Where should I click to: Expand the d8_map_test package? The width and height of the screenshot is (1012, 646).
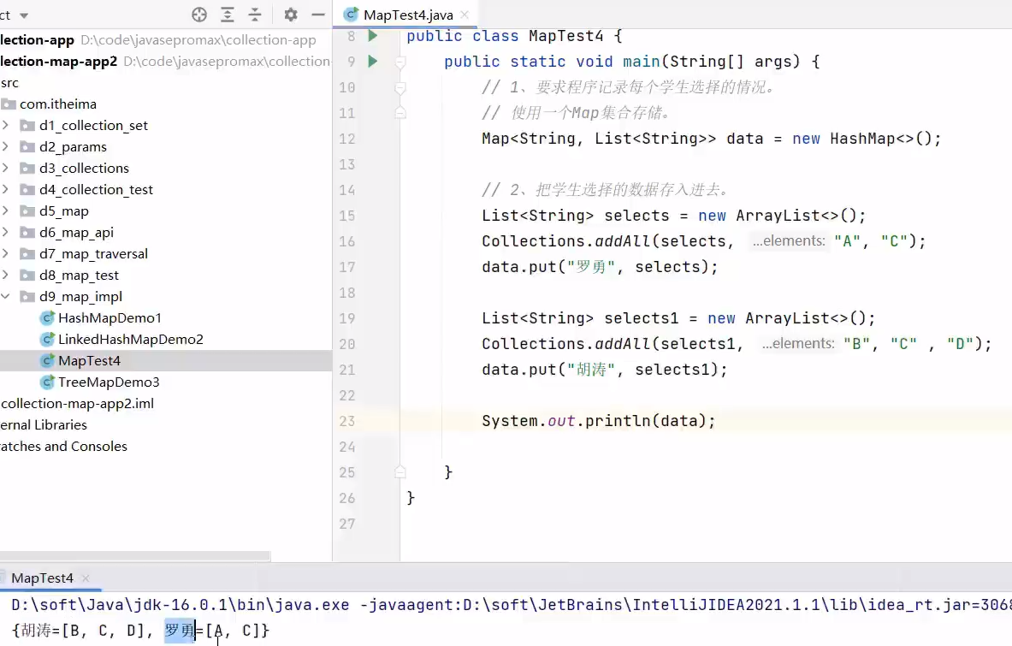5,275
